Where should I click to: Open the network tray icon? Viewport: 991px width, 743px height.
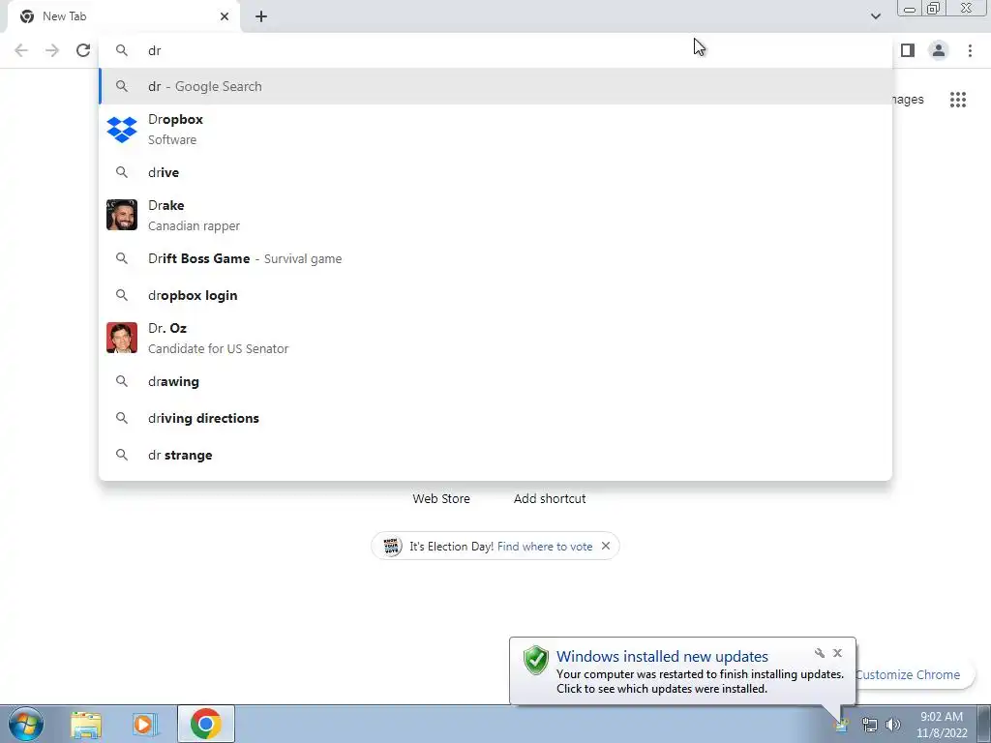[x=870, y=725]
